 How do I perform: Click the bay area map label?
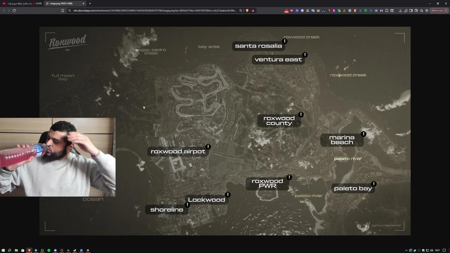pyautogui.click(x=209, y=46)
